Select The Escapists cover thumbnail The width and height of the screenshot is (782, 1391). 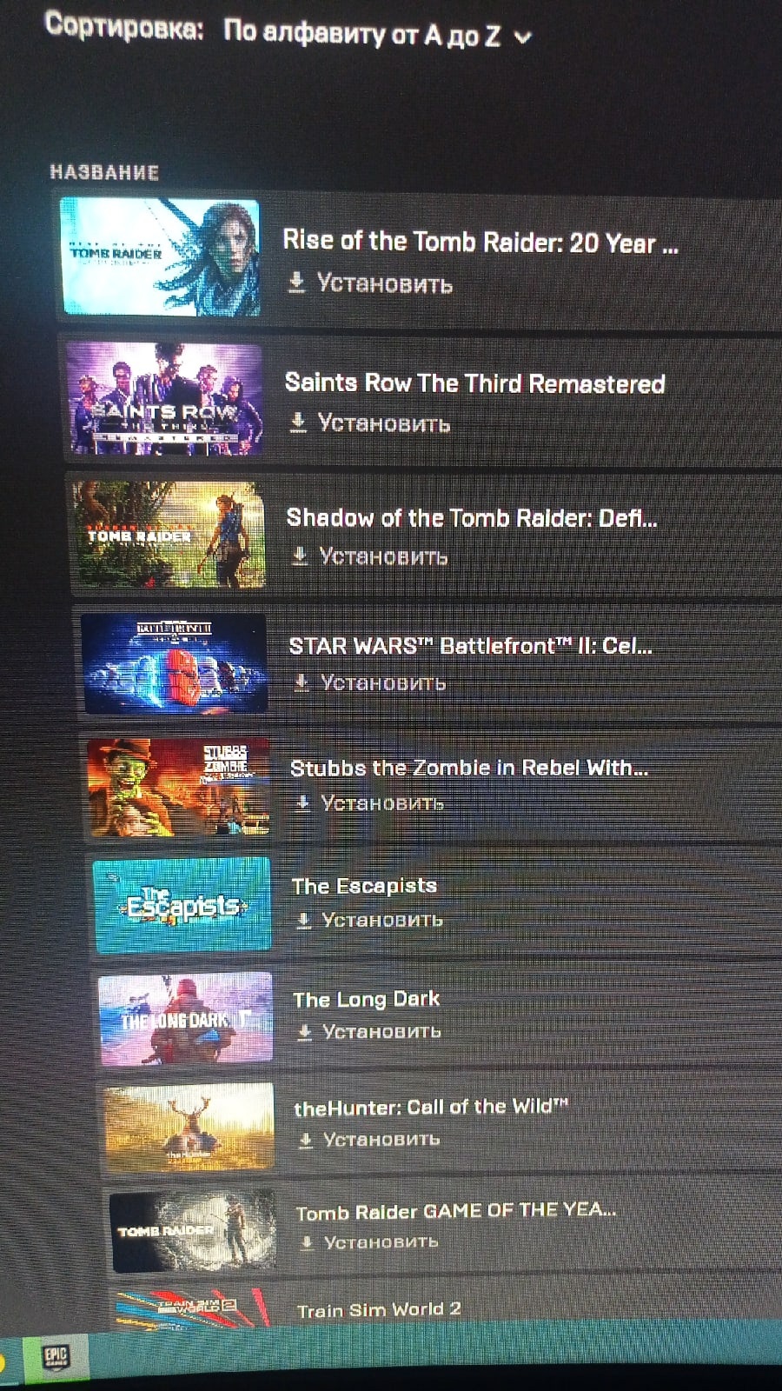[x=182, y=904]
